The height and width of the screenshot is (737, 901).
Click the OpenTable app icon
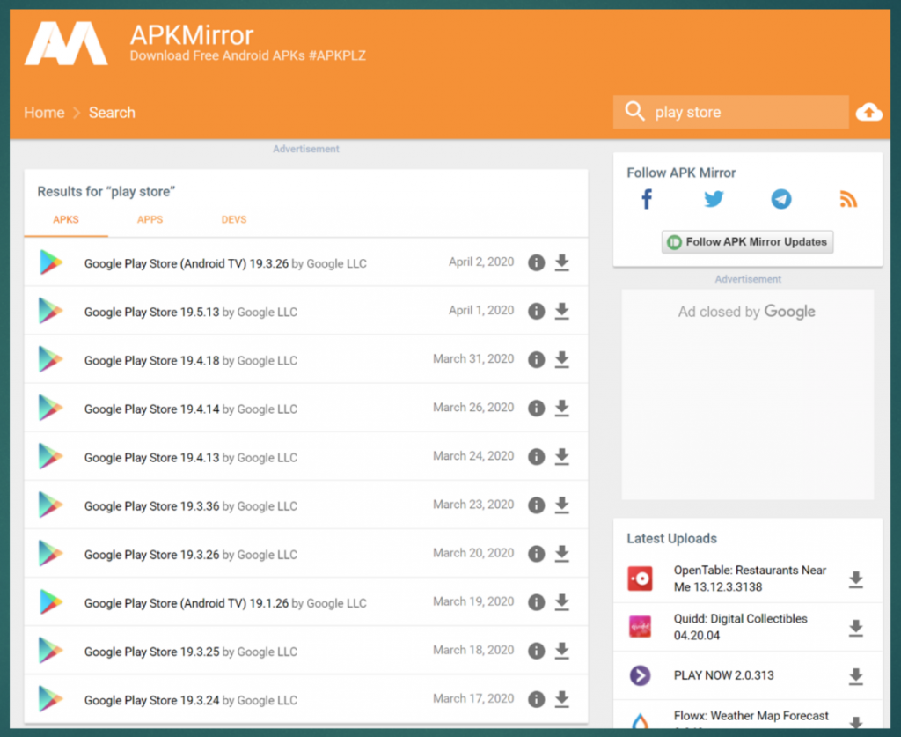coord(641,579)
